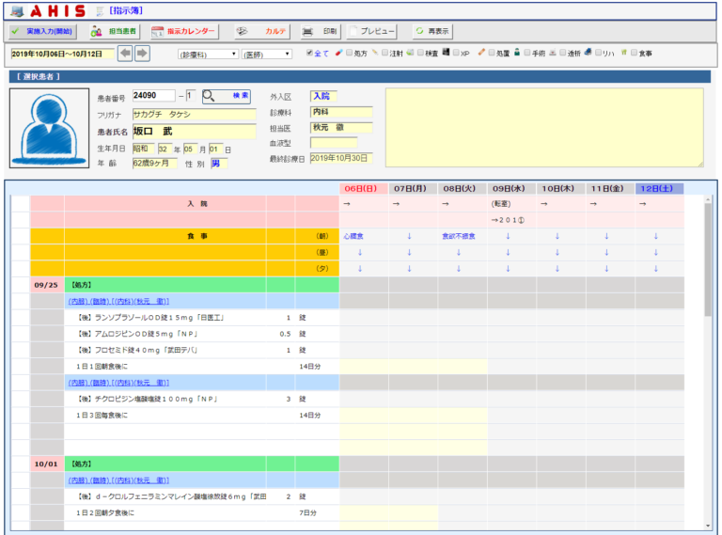Open the カルテ medical chart

pyautogui.click(x=262, y=32)
